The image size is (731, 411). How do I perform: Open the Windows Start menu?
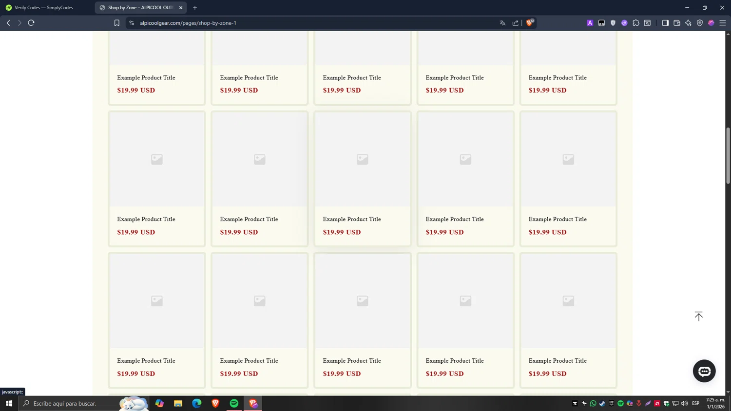coord(9,403)
